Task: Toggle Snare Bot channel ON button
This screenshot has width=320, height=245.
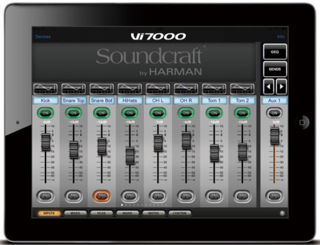Action: [102, 113]
